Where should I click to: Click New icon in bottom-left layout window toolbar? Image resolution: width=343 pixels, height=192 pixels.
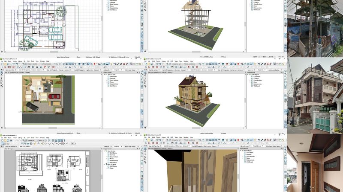pos(3,140)
